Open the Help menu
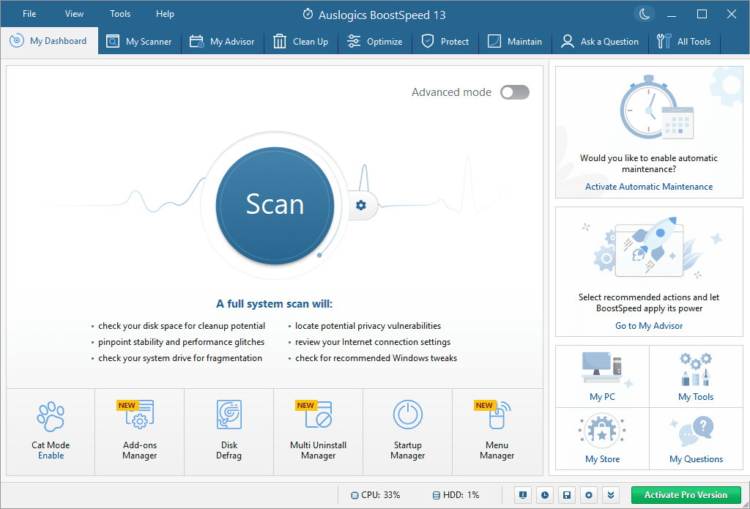The width and height of the screenshot is (750, 509). click(x=165, y=14)
